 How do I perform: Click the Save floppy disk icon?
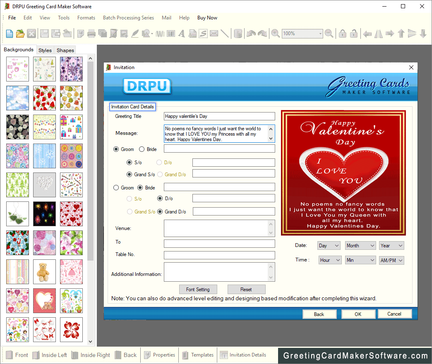(44, 34)
